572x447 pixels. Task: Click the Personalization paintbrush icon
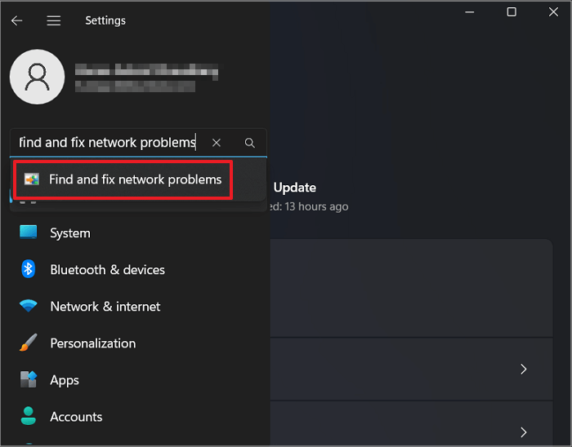click(29, 343)
